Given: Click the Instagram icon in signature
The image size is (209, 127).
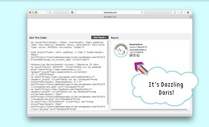Looking at the screenshot, I should point(131,55).
